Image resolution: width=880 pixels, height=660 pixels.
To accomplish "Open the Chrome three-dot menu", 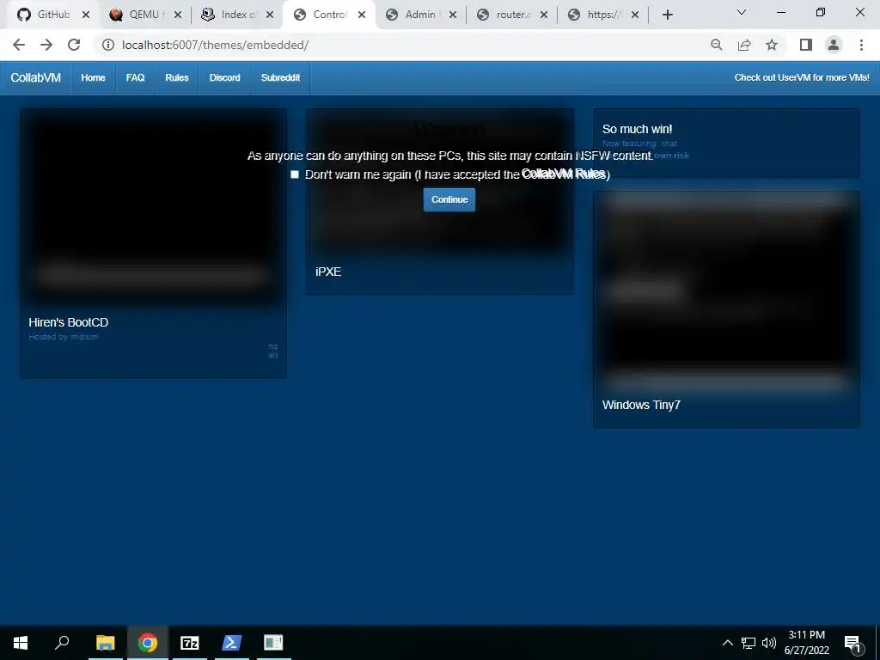I will click(861, 45).
